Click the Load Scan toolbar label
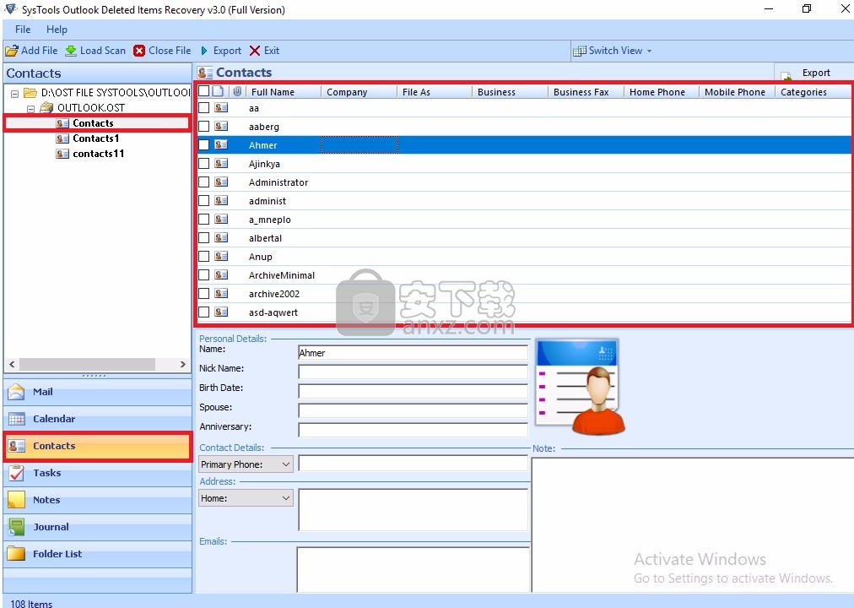The image size is (854, 608). [103, 51]
